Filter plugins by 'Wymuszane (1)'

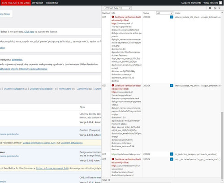(x=67, y=89)
